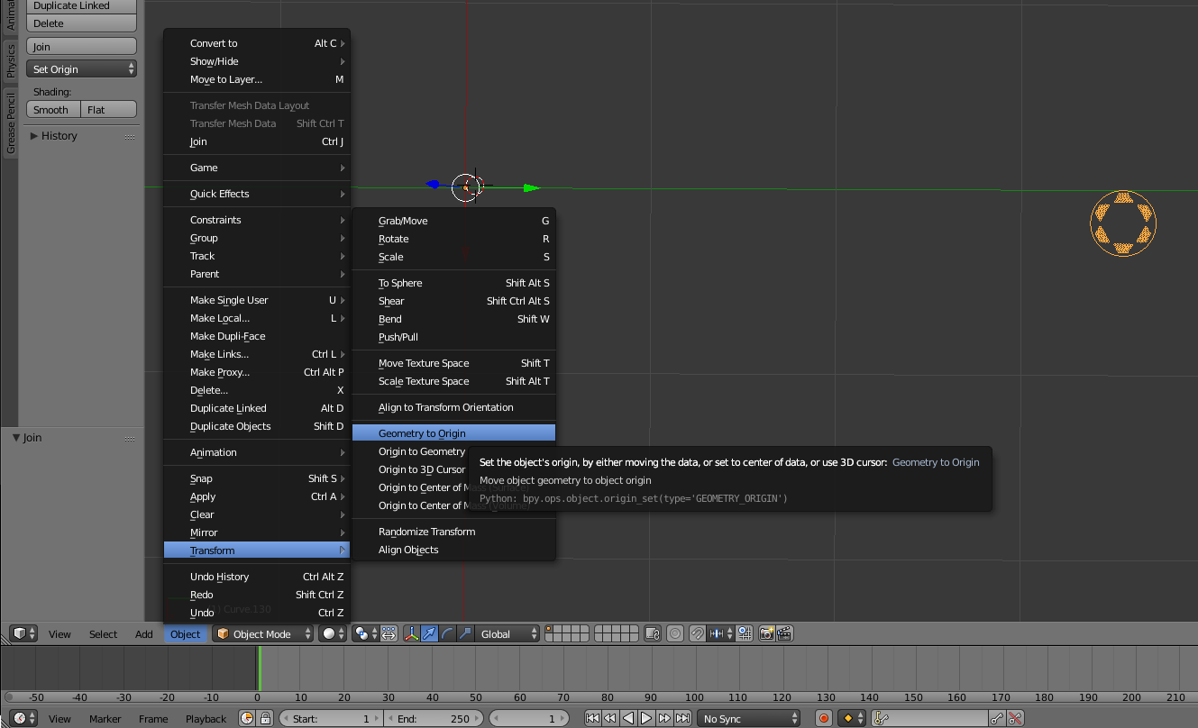Choose Grab/Move in Transform submenu
Screen dimensions: 1198x728
(453, 221)
